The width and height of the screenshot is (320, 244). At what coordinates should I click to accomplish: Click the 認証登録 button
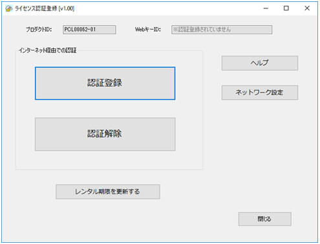105,83
